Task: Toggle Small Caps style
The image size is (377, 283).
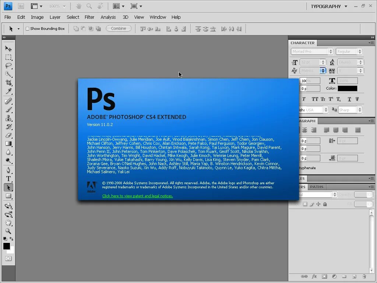Action: click(x=323, y=99)
